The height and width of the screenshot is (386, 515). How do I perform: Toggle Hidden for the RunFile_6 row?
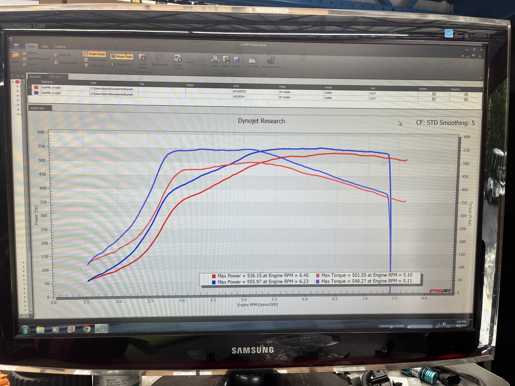click(434, 99)
